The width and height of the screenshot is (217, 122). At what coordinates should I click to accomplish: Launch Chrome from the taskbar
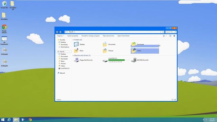(30, 120)
